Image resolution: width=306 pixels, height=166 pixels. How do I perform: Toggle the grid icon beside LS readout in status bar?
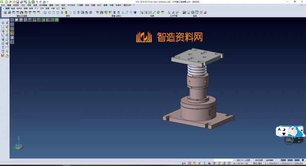(229, 163)
